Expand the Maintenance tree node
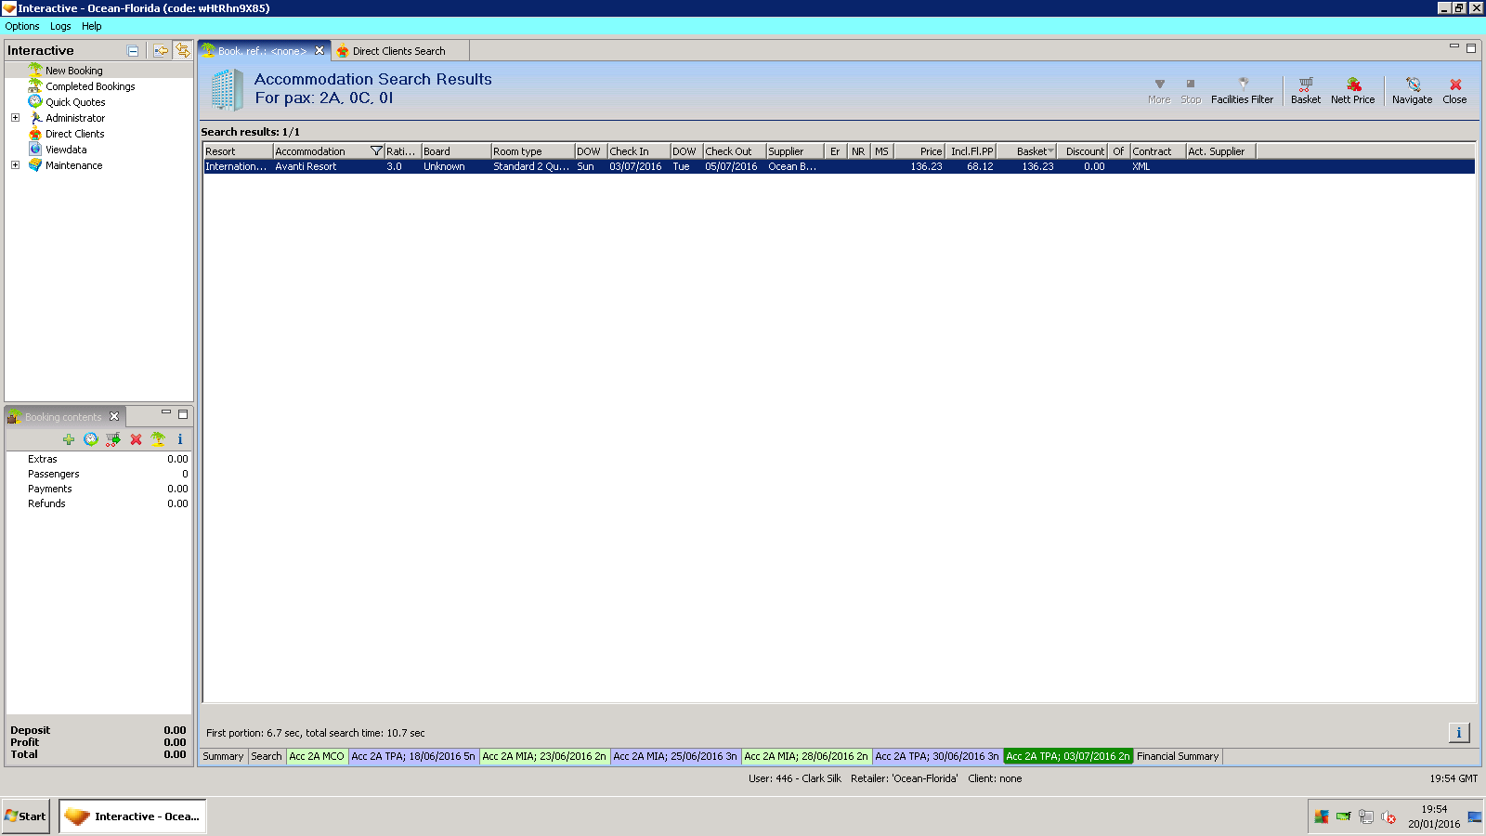 click(15, 165)
